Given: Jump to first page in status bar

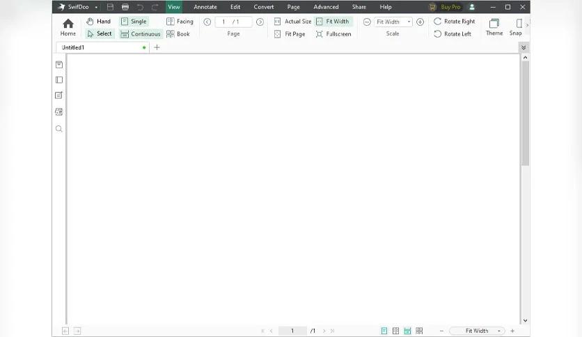Looking at the screenshot, I should [262, 331].
